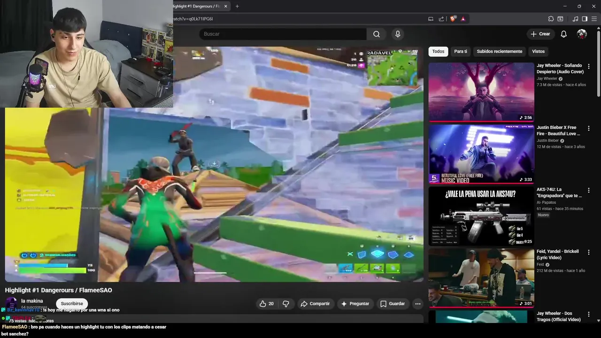Open the AKS-74U rifle video thumbnail
Viewport: 601px width, 338px height.
[481, 216]
